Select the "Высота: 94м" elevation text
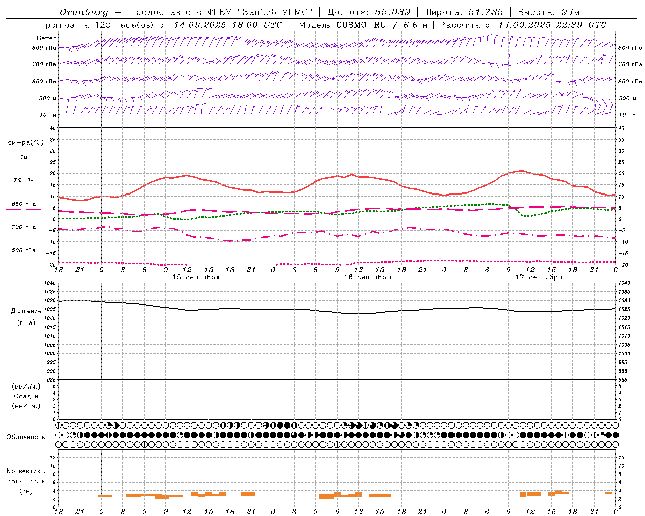 pyautogui.click(x=549, y=12)
